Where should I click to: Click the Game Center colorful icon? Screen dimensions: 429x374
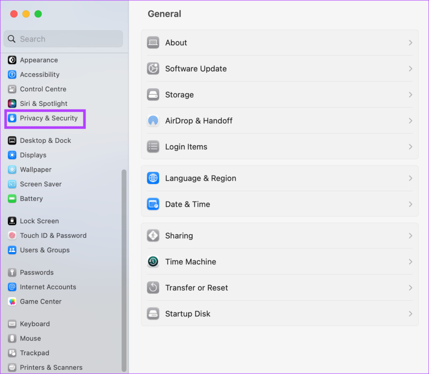coord(12,301)
